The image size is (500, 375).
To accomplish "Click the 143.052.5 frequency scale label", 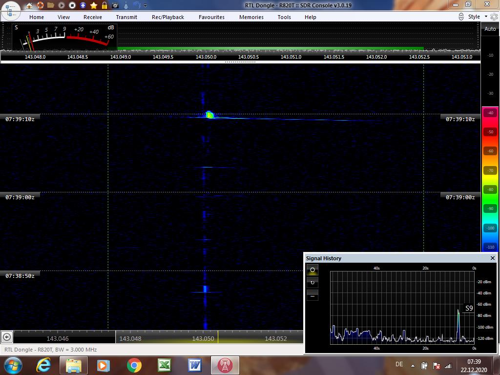I will click(x=419, y=57).
